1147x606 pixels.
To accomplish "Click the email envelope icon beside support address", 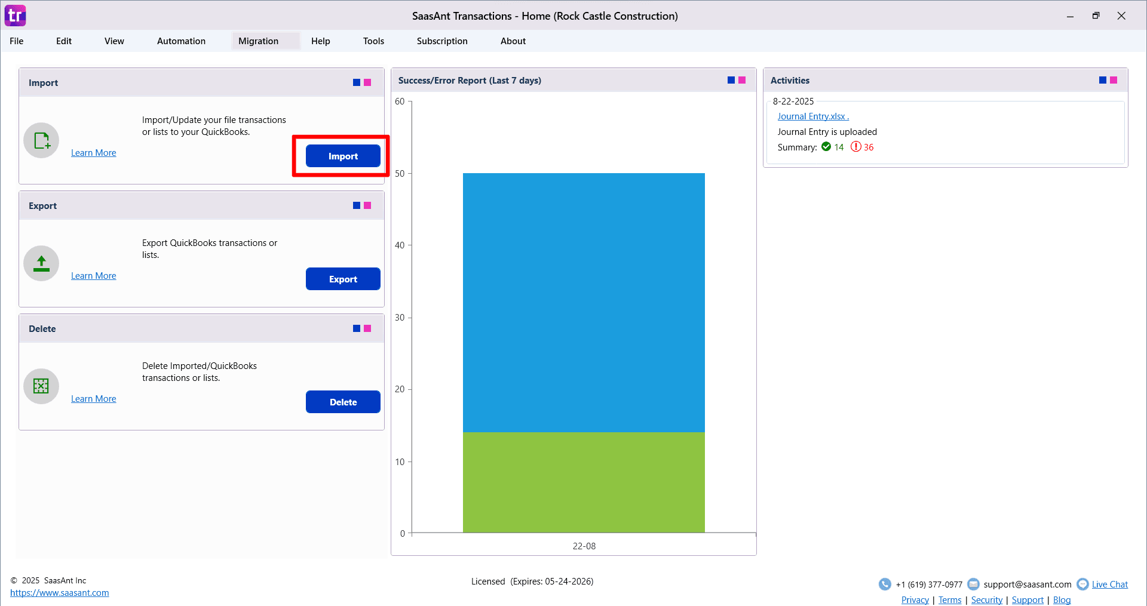I will coord(973,585).
